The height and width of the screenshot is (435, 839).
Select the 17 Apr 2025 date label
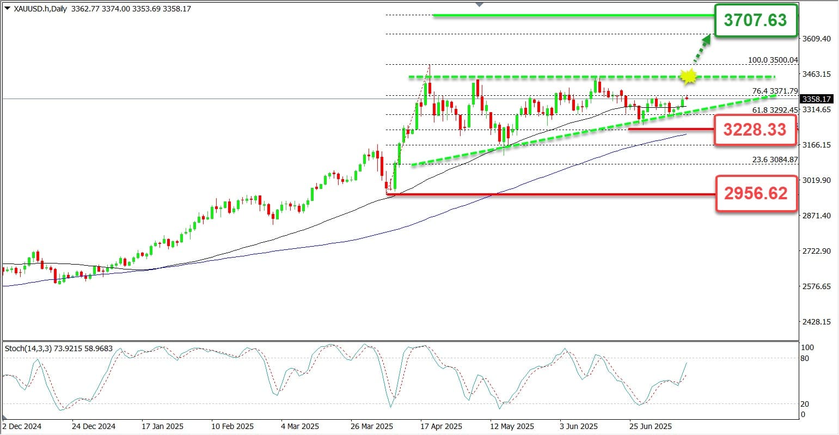(x=442, y=426)
